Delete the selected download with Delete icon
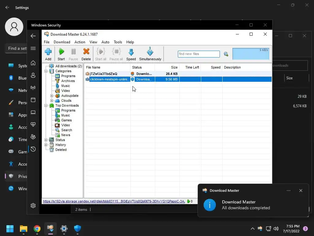 pos(86,54)
